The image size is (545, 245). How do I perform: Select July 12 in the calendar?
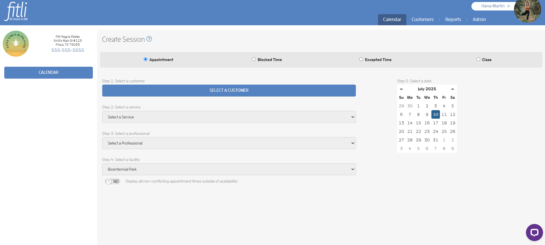click(x=452, y=114)
